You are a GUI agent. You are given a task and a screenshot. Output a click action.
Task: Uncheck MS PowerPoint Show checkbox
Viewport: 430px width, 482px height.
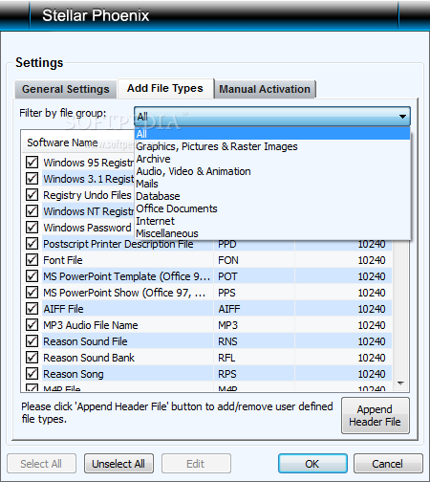click(32, 293)
